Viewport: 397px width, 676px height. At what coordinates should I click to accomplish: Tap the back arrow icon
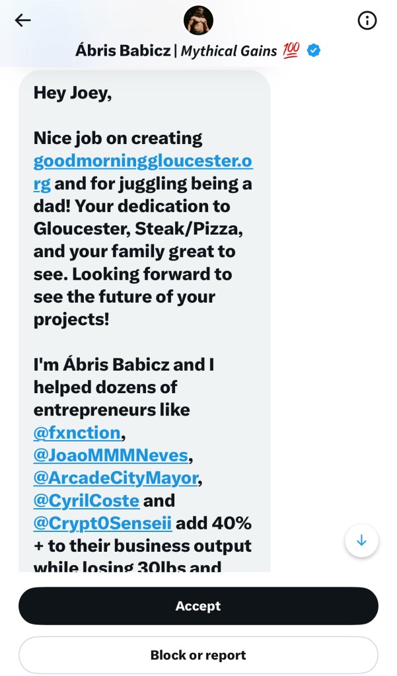coord(23,20)
